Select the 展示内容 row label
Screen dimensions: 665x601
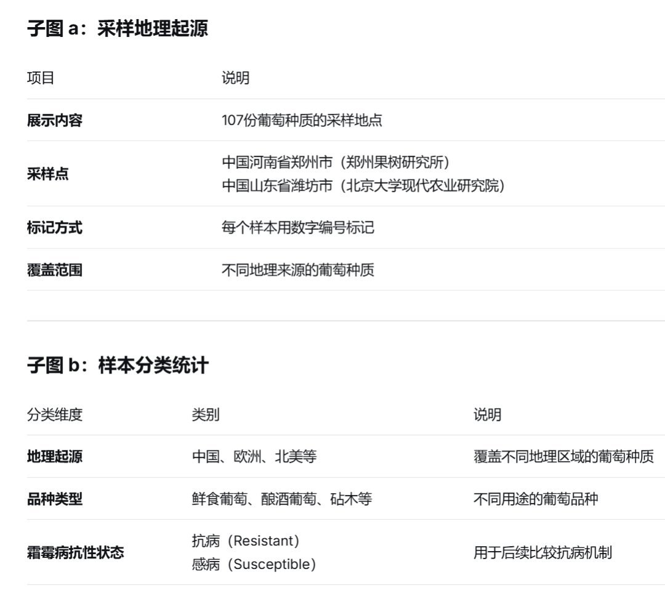point(55,121)
